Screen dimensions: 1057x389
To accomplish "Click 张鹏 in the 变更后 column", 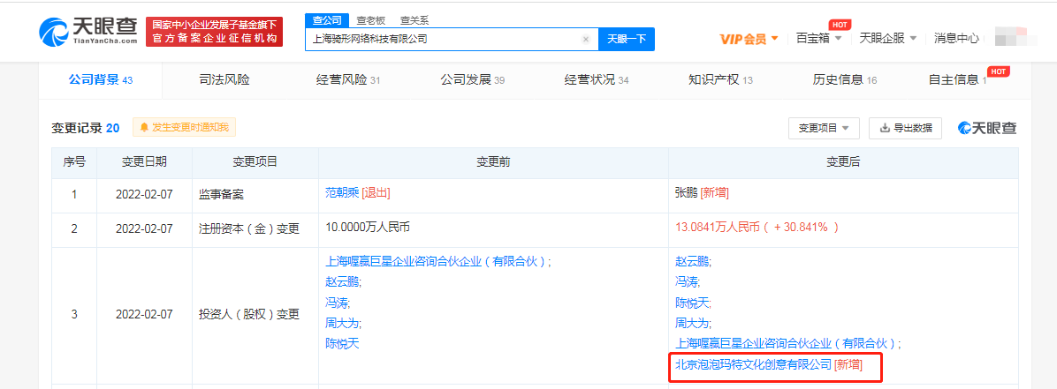I will tap(686, 193).
